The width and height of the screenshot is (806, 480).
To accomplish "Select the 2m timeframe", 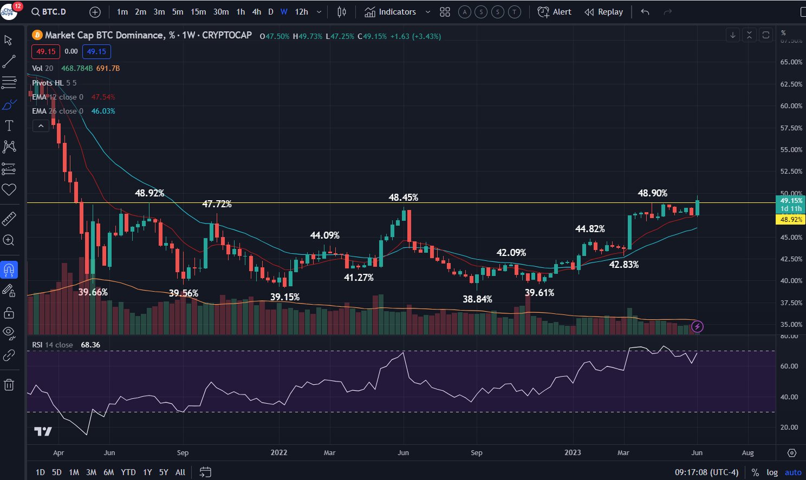I will tap(141, 12).
